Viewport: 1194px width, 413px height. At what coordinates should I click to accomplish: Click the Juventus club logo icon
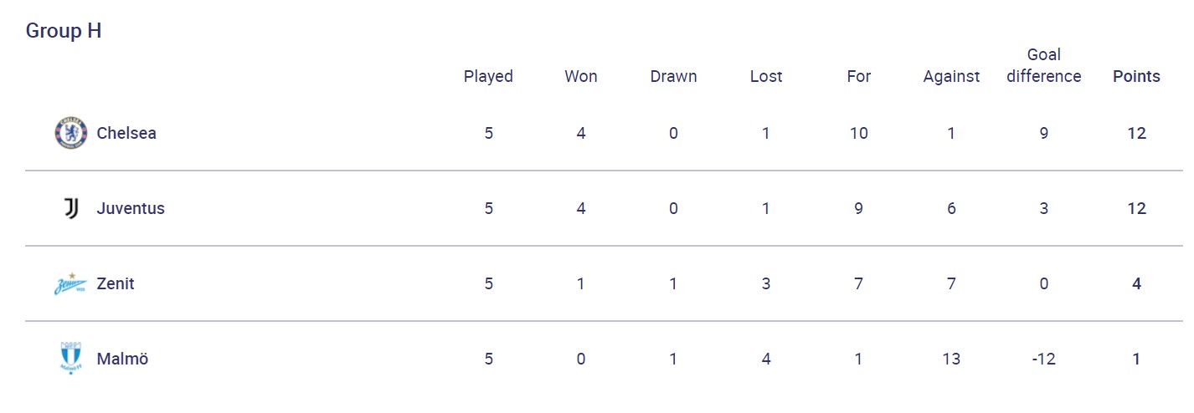point(70,208)
